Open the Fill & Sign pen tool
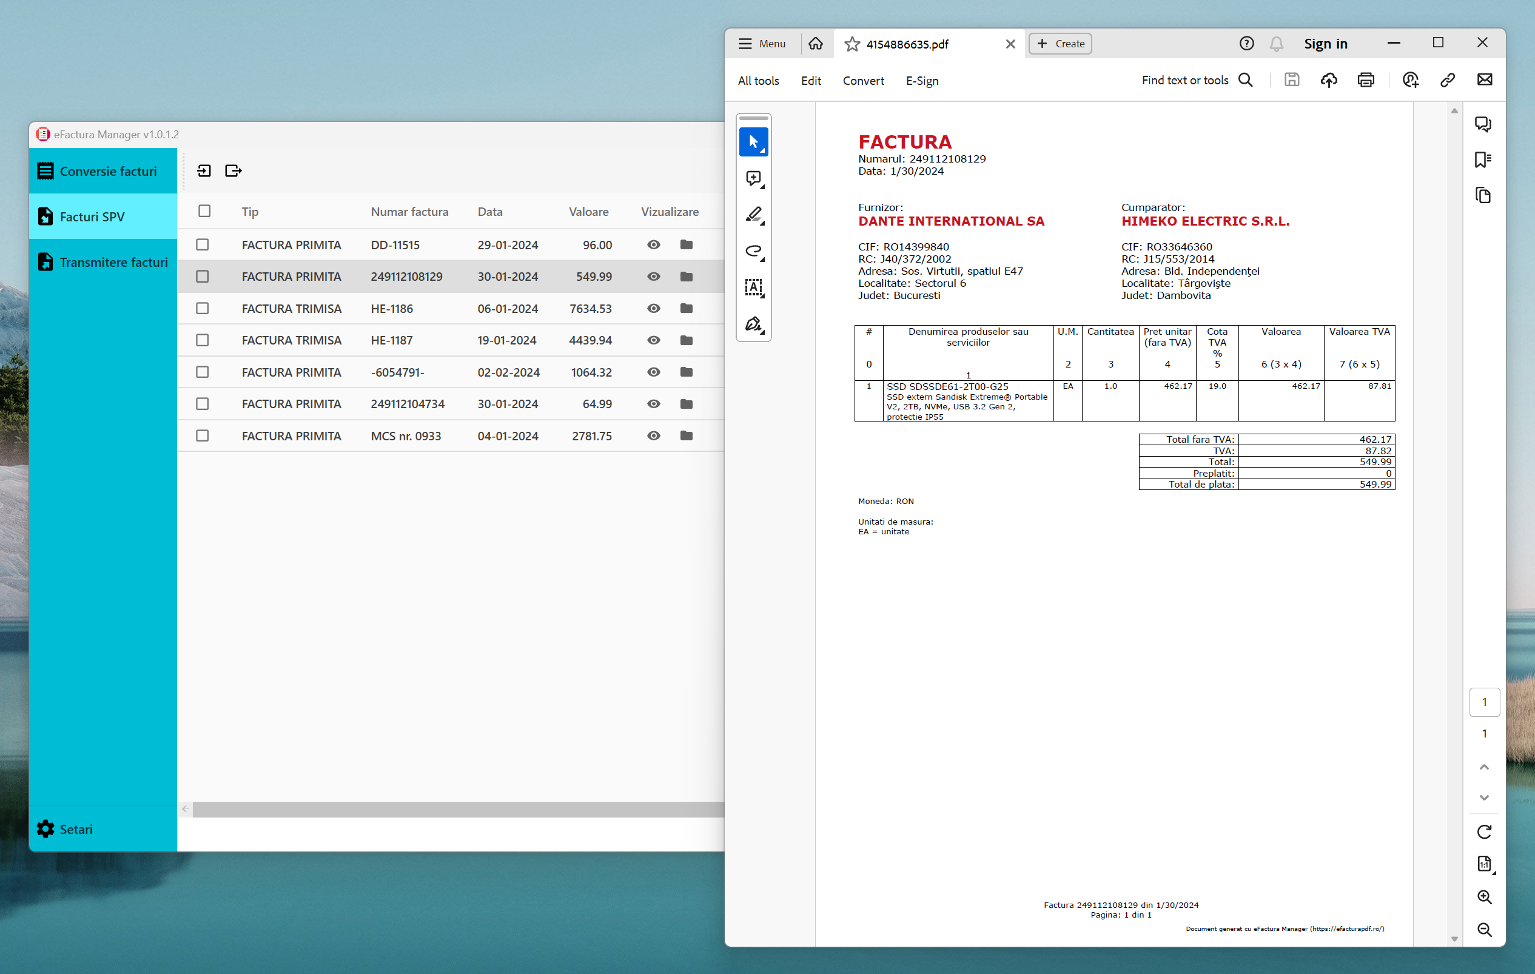 (x=753, y=324)
